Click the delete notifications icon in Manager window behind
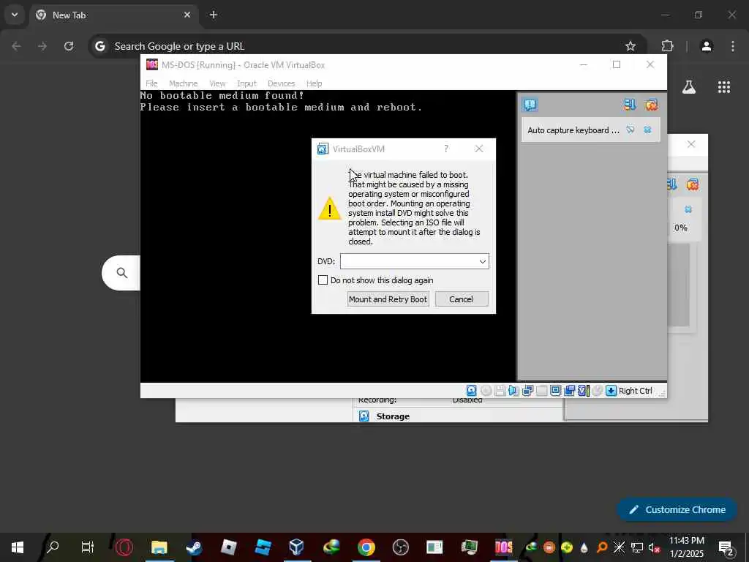This screenshot has height=562, width=749. (x=692, y=184)
